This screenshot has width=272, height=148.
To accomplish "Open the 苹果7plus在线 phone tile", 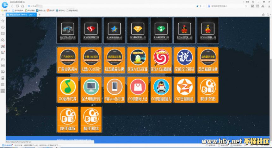I will tap(114, 90).
